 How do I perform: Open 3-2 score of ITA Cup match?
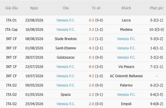click(x=91, y=29)
